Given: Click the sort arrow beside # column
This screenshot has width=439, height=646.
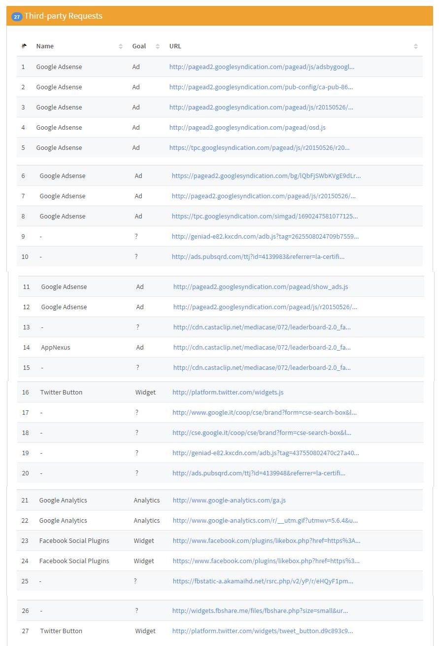Looking at the screenshot, I should pos(24,46).
